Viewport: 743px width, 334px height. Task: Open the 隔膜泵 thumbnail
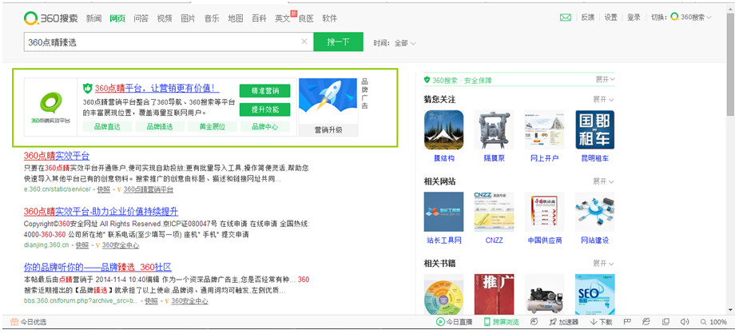pos(494,129)
